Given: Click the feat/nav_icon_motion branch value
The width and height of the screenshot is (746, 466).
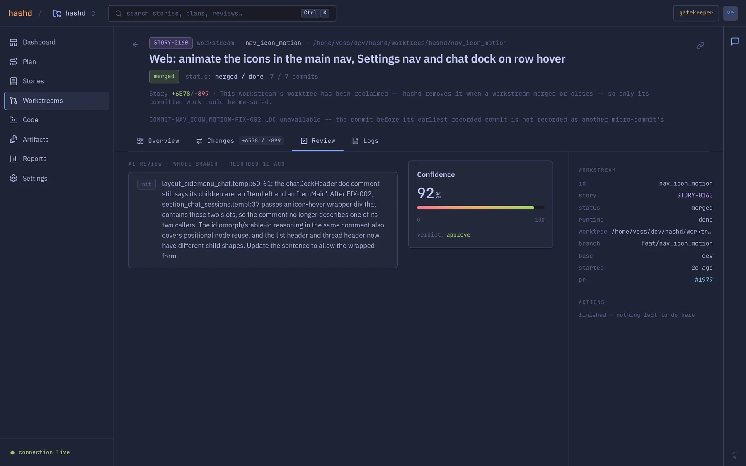Looking at the screenshot, I should point(677,244).
